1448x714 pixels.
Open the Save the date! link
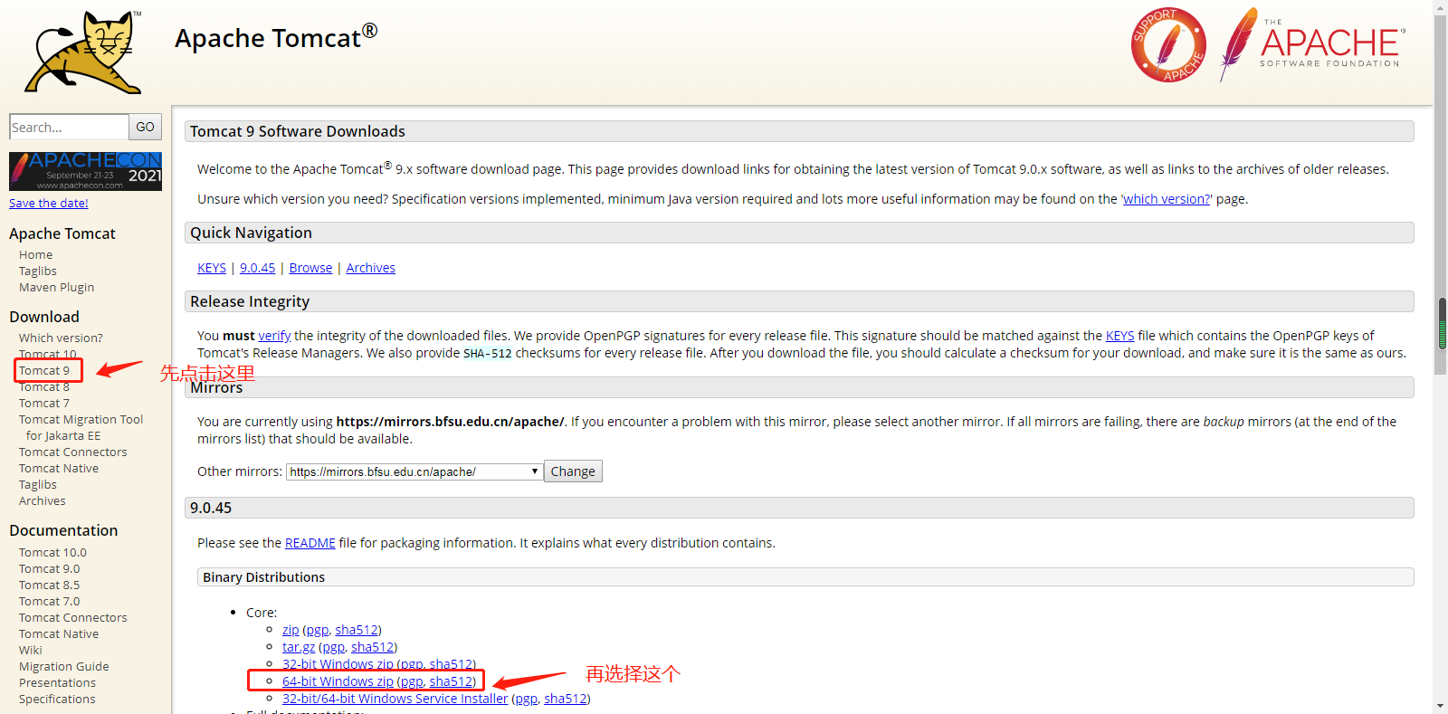(49, 204)
